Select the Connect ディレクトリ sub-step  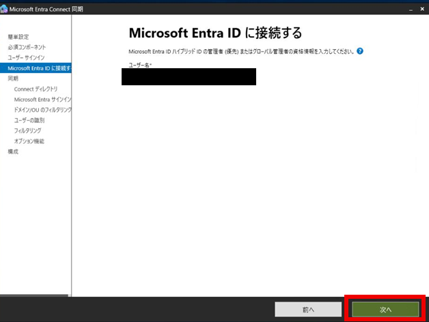click(36, 89)
